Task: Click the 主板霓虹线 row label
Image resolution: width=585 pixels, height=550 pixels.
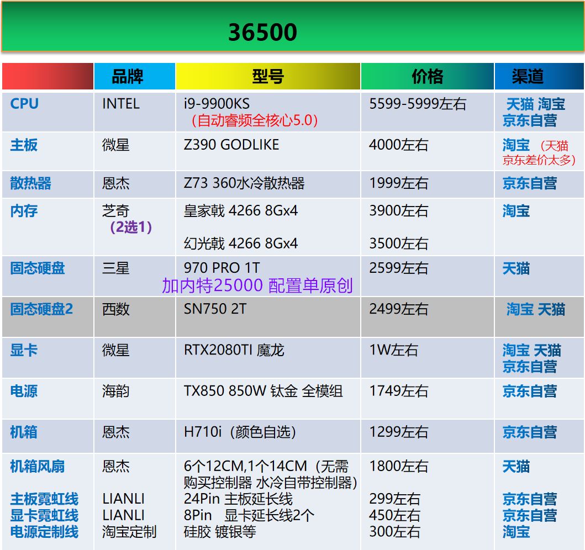Action: click(44, 499)
